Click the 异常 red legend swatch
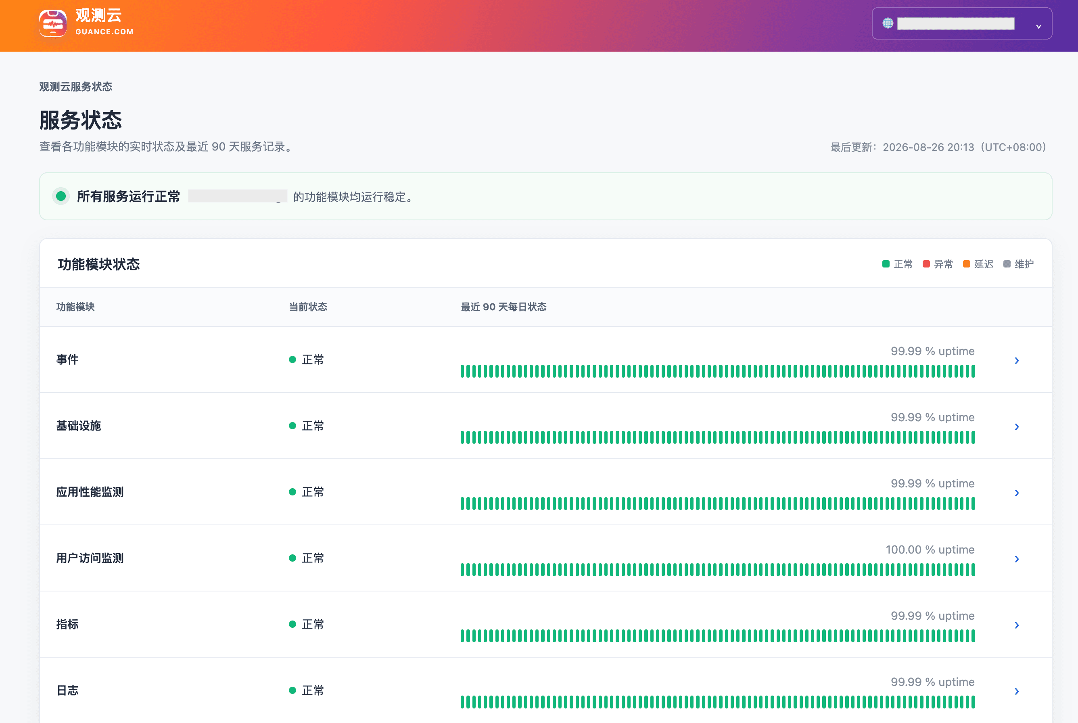 click(x=926, y=264)
